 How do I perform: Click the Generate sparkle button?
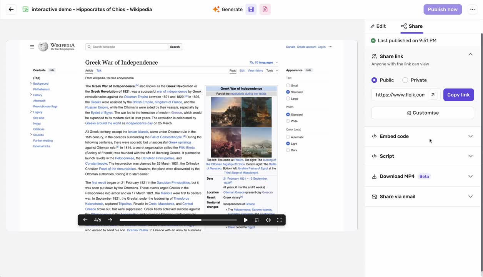click(228, 9)
